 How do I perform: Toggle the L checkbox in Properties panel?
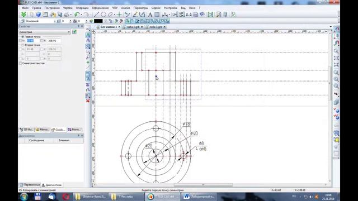pyautogui.click(x=20, y=59)
